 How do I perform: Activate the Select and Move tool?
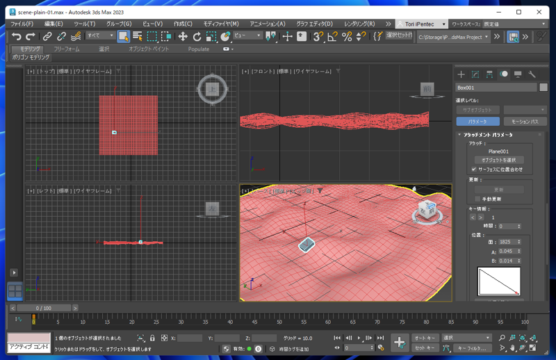183,36
